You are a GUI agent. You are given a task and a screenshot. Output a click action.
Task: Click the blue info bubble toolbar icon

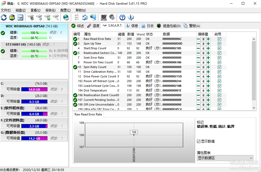click(x=131, y=17)
